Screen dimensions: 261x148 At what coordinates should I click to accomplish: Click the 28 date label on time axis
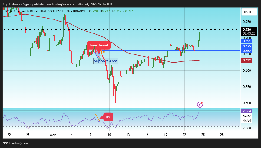222,135
